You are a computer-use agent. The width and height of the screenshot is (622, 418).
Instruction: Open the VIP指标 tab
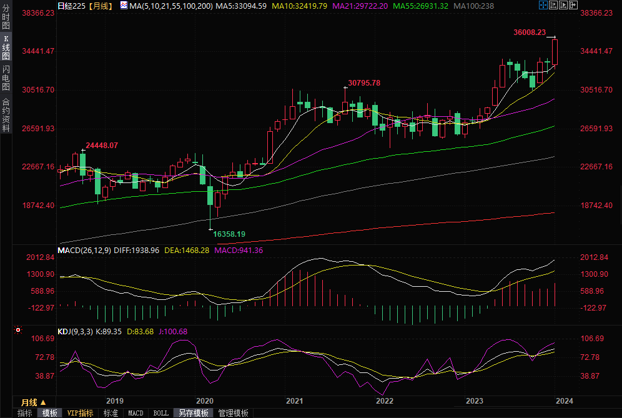[80, 413]
